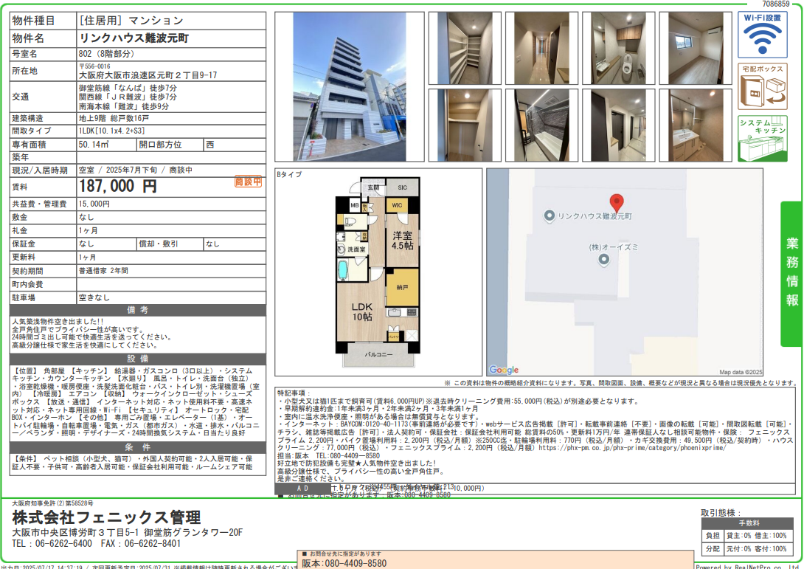
Task: Click the red map pin marker
Action: pos(616,202)
